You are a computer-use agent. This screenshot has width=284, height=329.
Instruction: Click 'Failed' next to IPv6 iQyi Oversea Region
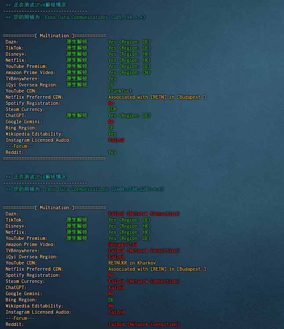[x=116, y=257]
